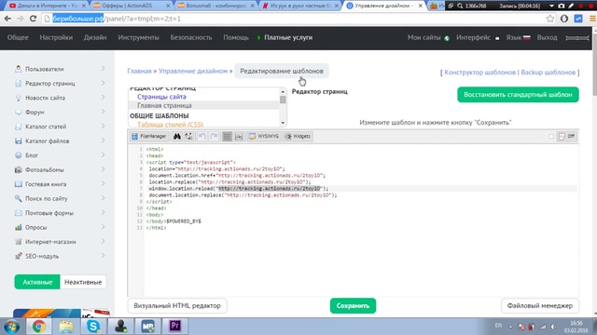This screenshot has width=597, height=335.
Task: Expand the Новости сайта section chevron
Action: point(103,98)
